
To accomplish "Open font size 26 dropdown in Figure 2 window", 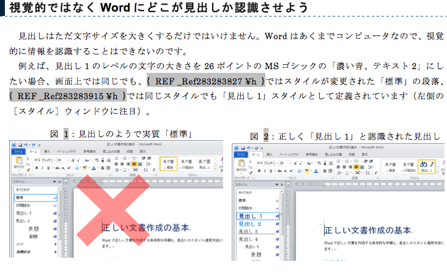I will tap(290, 163).
